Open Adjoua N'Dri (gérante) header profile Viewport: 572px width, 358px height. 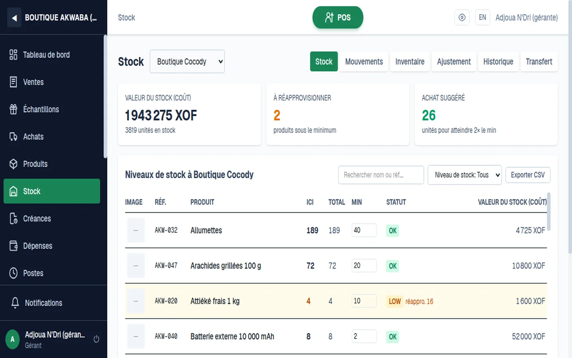pos(526,18)
